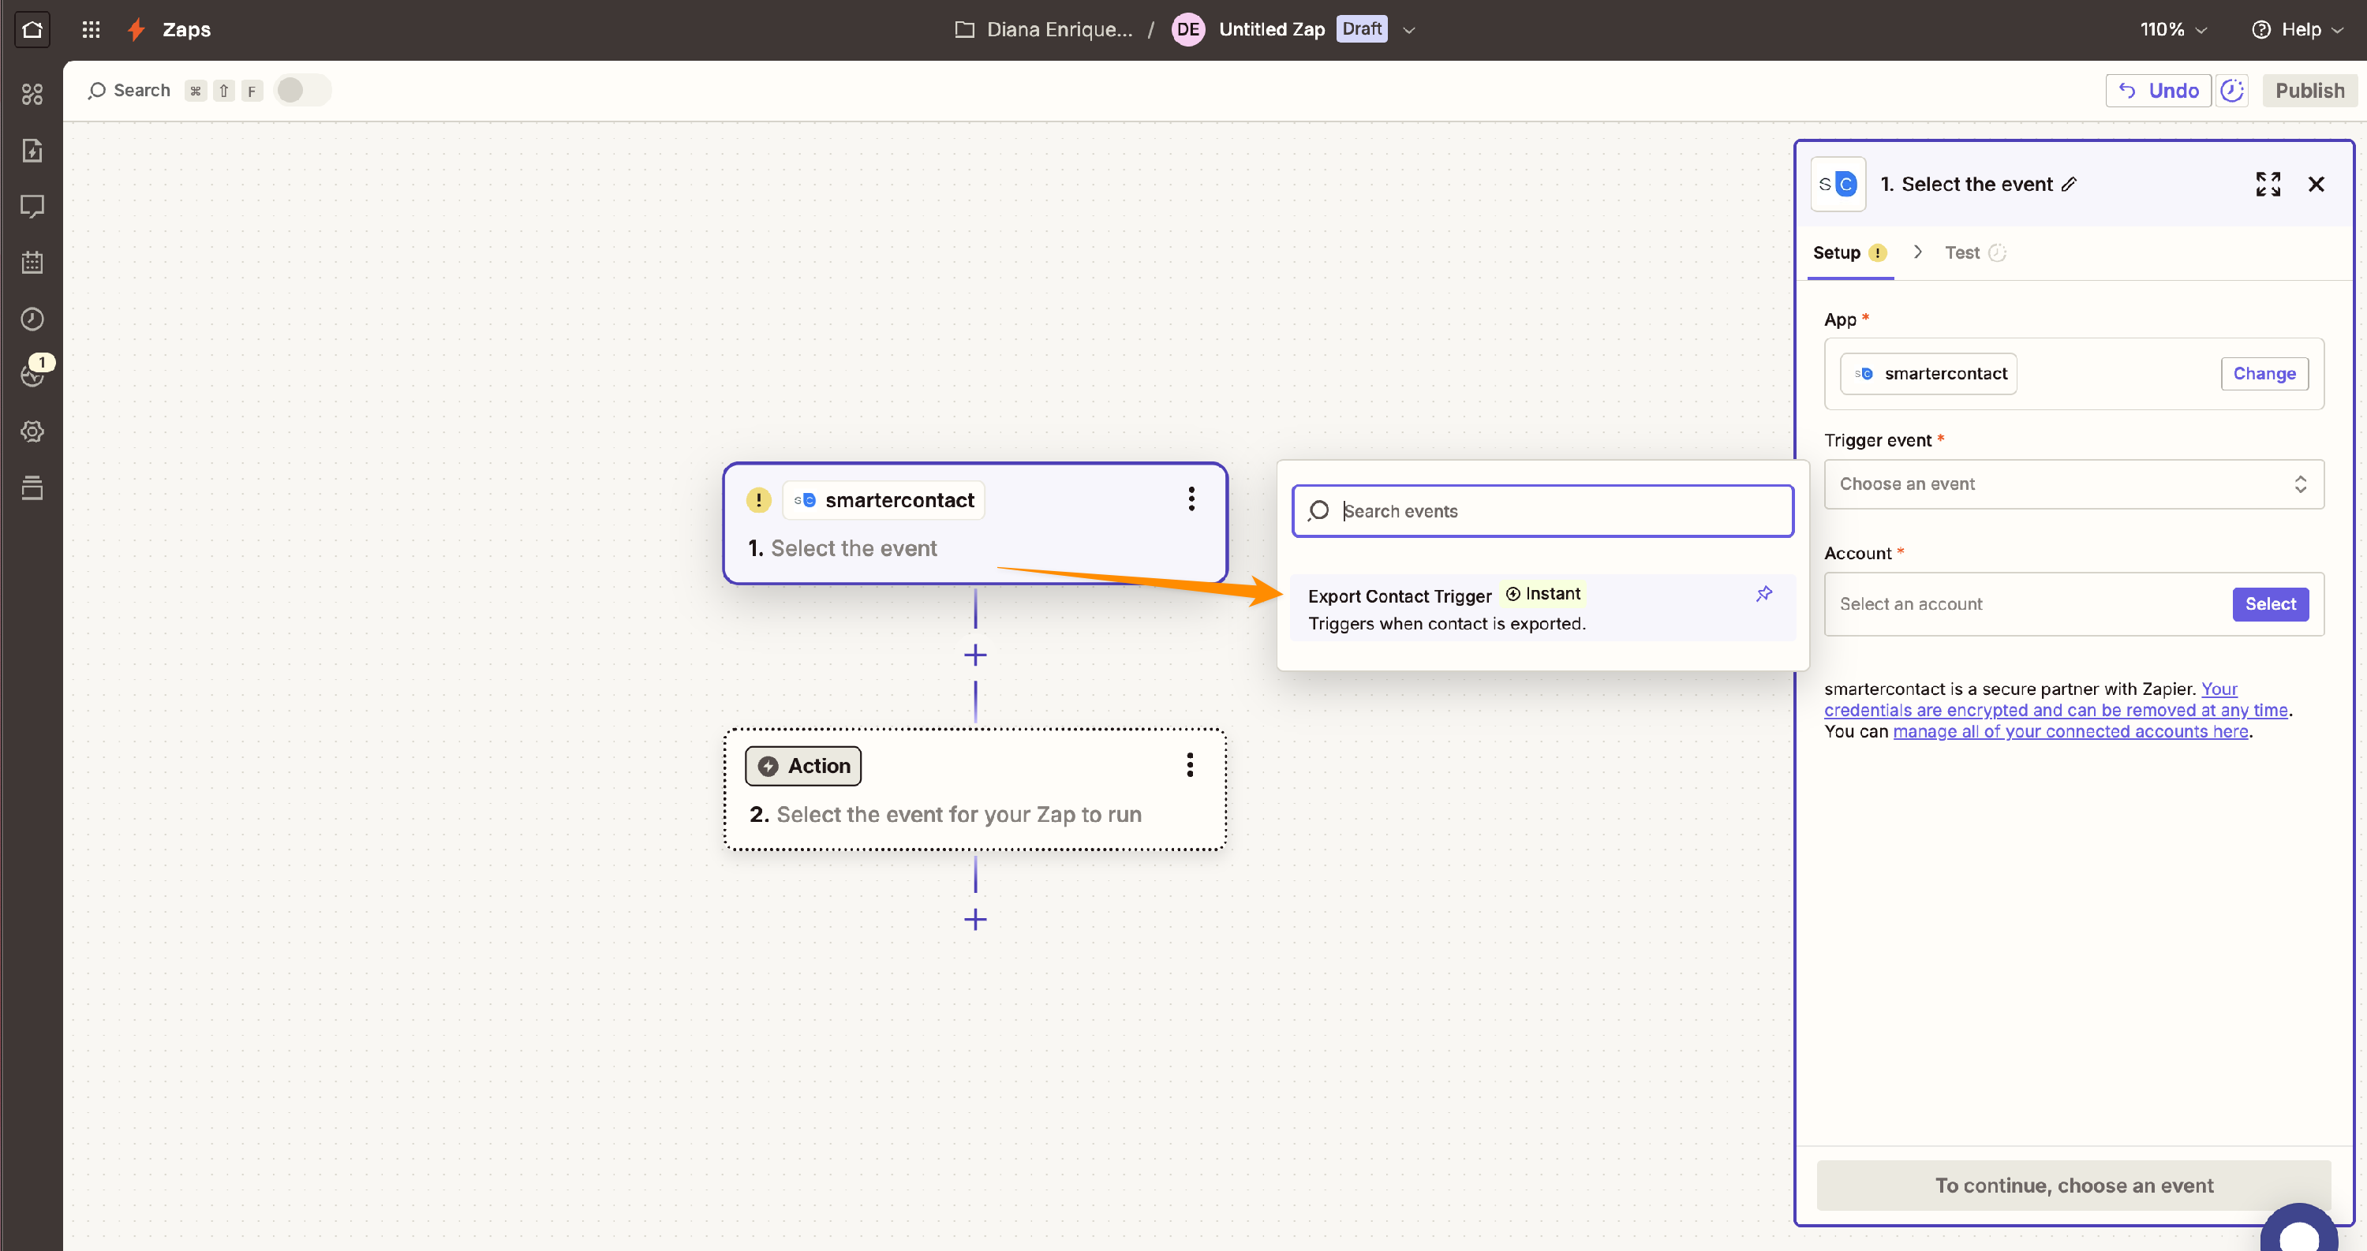Open manage all connected accounts link
Image resolution: width=2367 pixels, height=1251 pixels.
click(2070, 732)
